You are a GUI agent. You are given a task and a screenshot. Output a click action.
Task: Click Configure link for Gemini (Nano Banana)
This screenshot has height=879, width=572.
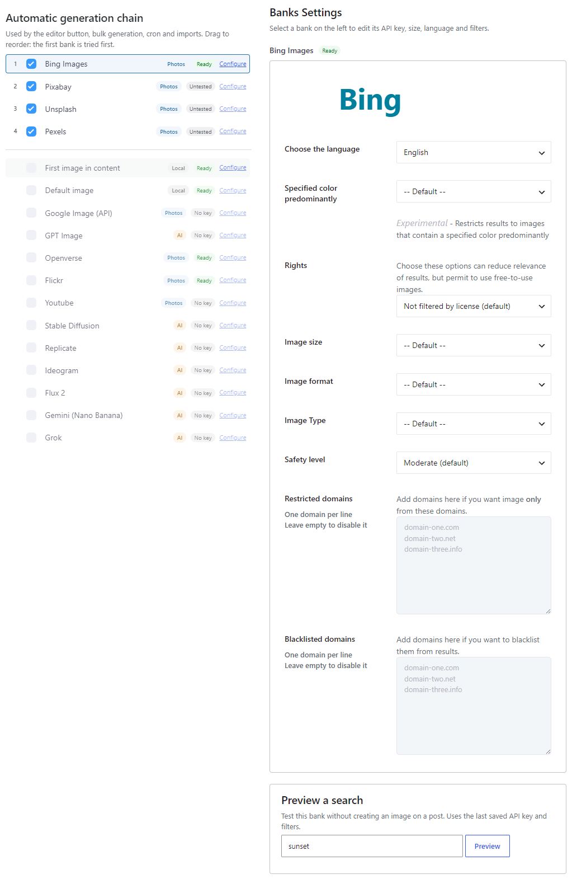coord(233,415)
